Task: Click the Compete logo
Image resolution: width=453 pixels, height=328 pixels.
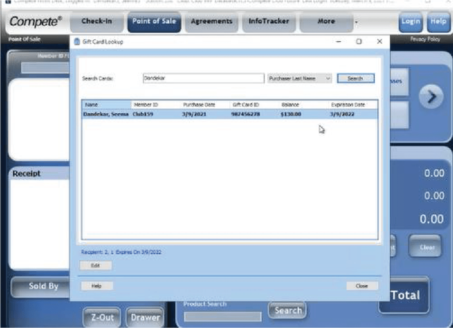Action: [35, 22]
